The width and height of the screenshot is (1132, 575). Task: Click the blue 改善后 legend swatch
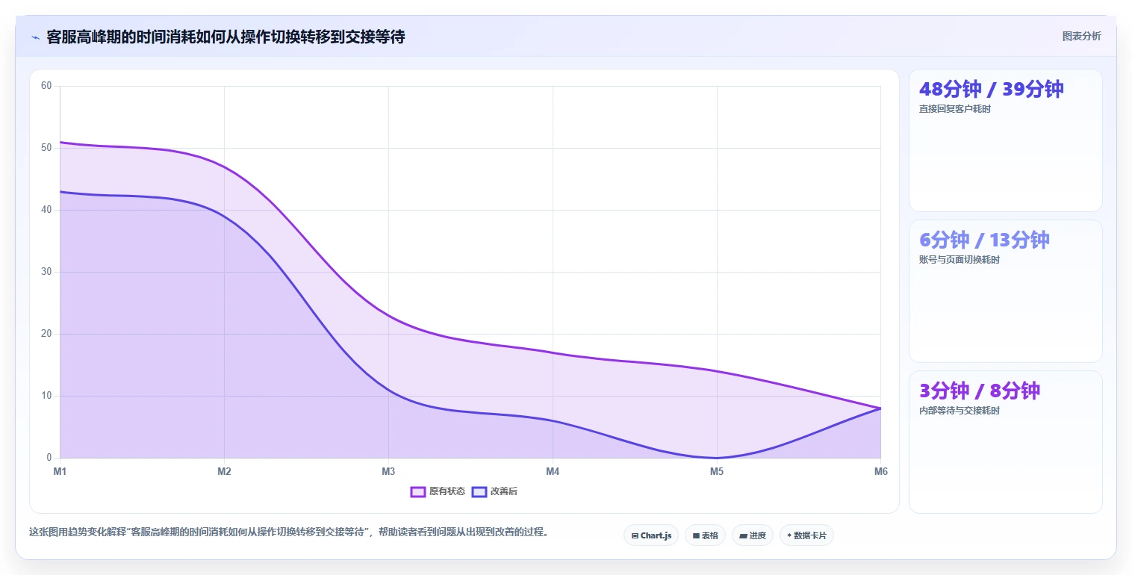[x=479, y=491]
